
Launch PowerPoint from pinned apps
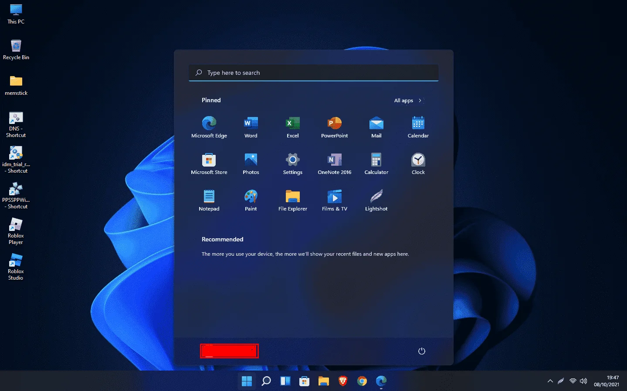(335, 127)
